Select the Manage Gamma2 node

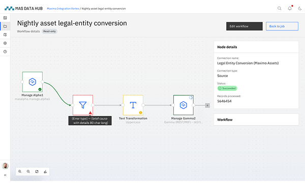[x=183, y=105]
